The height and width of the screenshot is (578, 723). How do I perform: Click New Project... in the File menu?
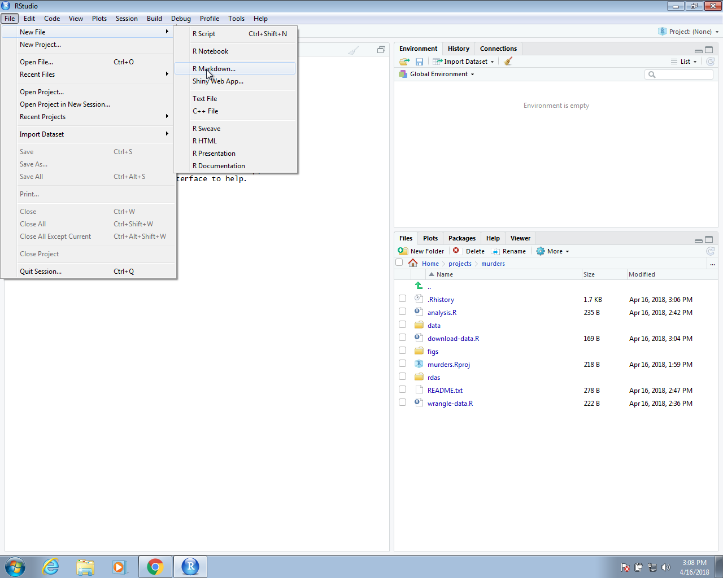[89, 44]
